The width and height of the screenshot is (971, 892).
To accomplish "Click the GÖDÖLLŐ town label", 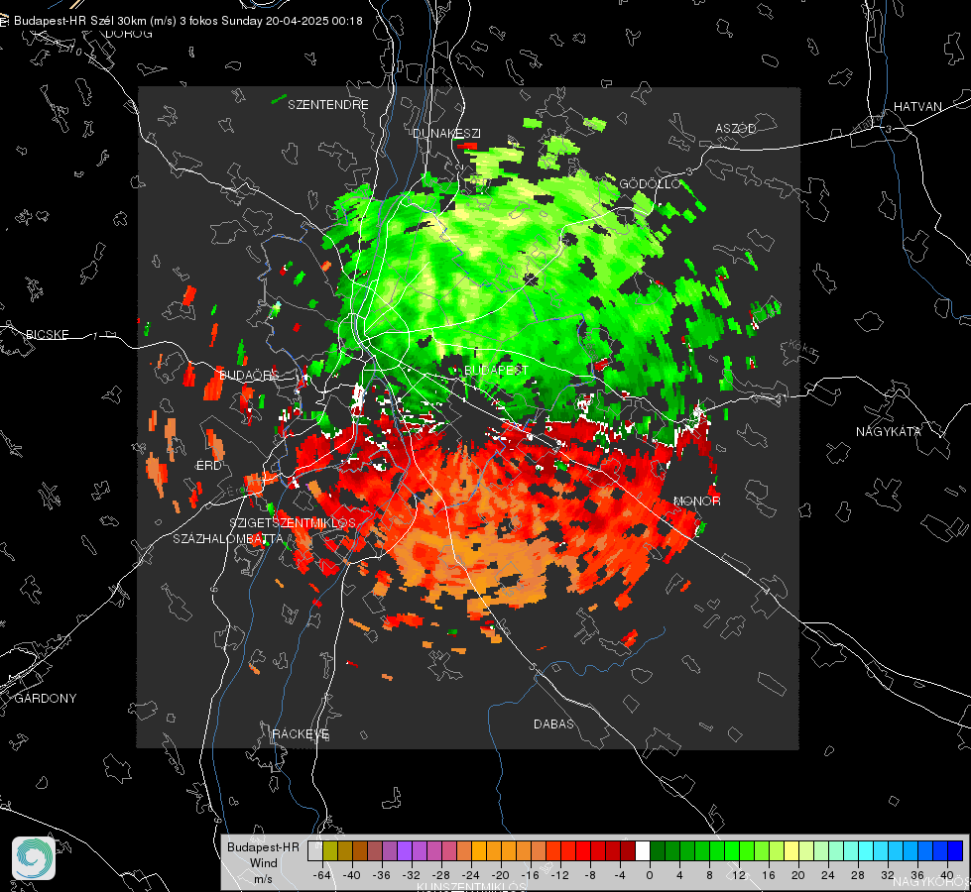I will coord(651,183).
